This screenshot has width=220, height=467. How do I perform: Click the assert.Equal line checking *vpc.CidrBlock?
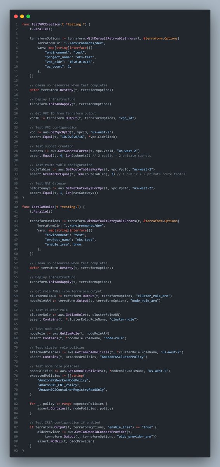73,137
